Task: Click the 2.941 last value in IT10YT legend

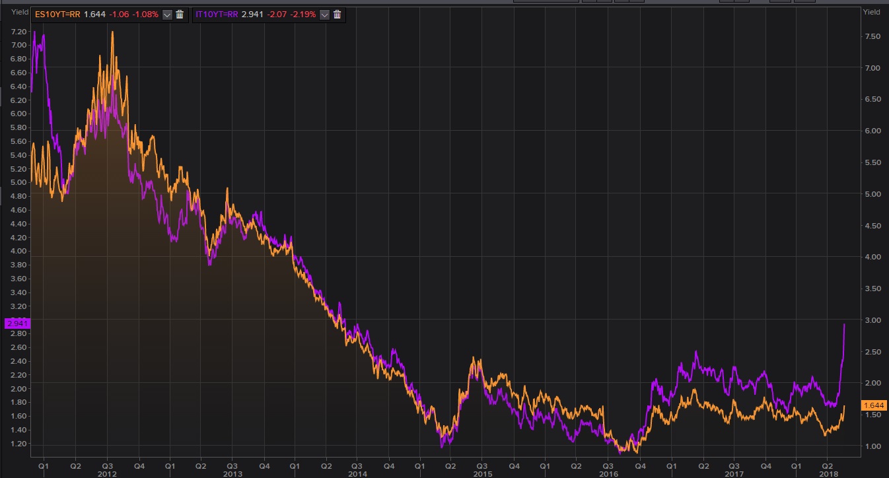Action: coord(252,15)
